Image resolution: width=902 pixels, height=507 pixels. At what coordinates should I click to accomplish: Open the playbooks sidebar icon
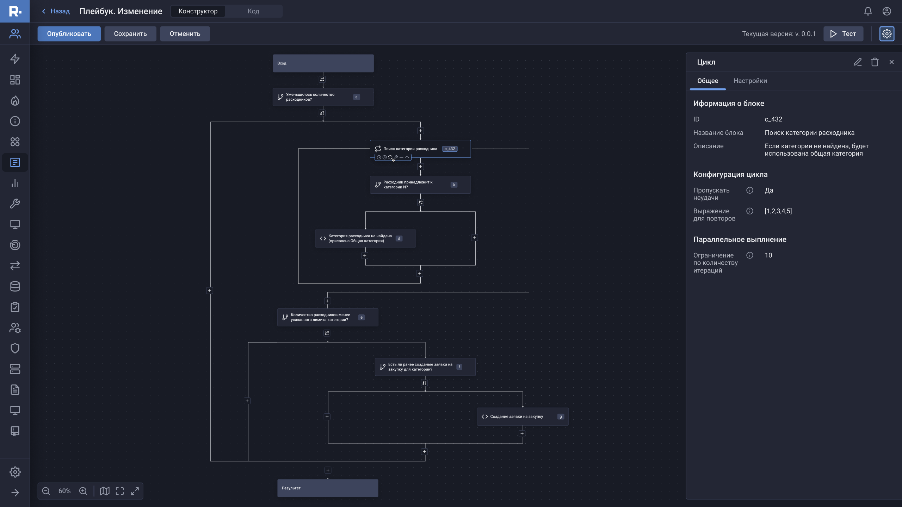(15, 163)
